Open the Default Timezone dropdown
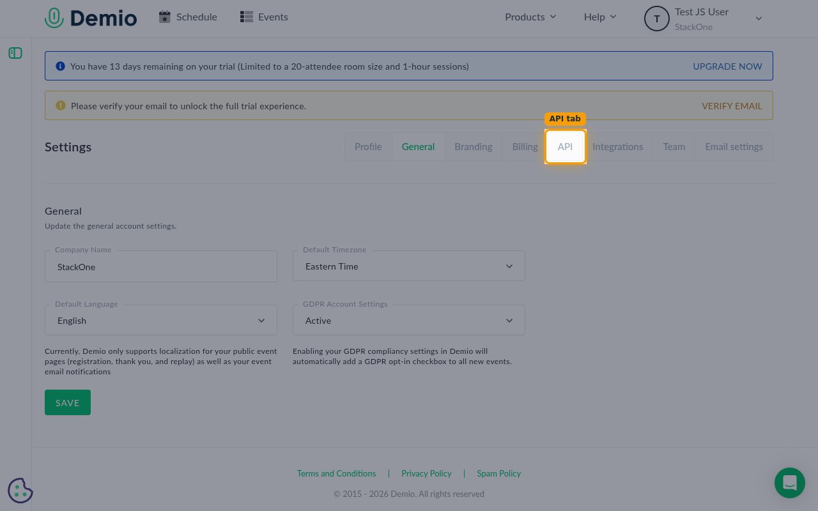Screen dimensions: 818x511 [x=409, y=266]
